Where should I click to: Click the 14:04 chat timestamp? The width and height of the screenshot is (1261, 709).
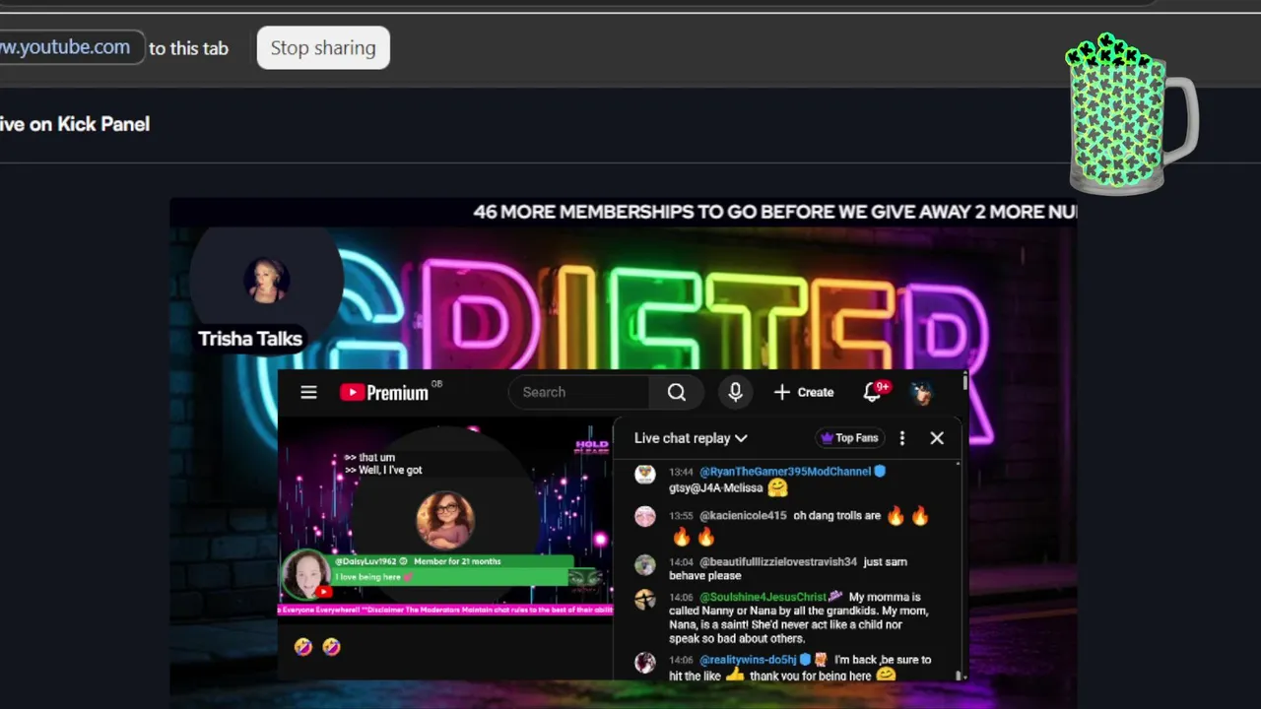coord(681,562)
